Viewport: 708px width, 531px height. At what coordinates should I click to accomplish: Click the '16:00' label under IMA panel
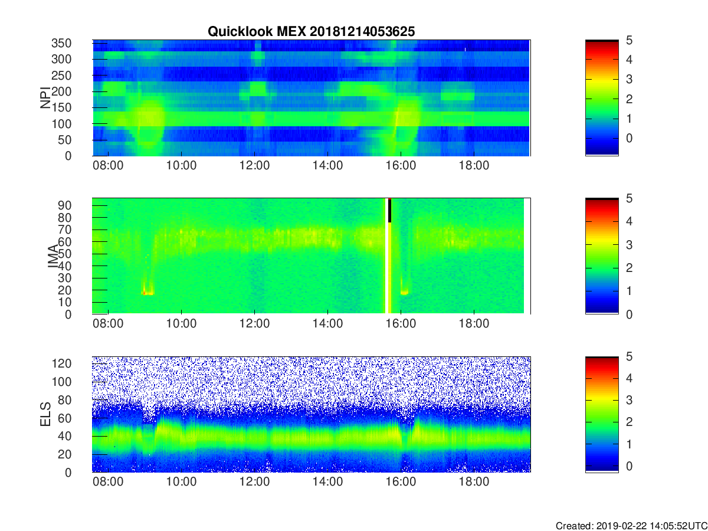pos(401,324)
